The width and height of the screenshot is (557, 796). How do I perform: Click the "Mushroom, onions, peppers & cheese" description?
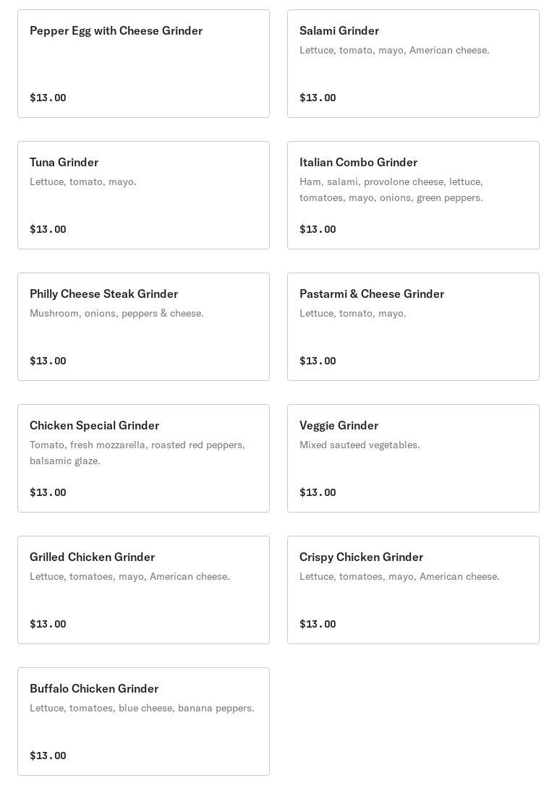[x=116, y=313]
